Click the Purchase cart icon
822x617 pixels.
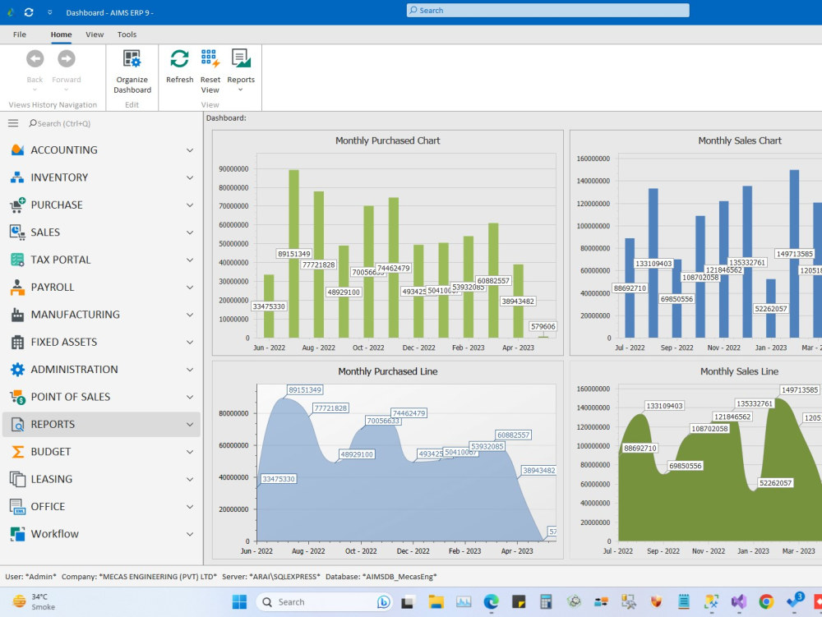tap(17, 205)
